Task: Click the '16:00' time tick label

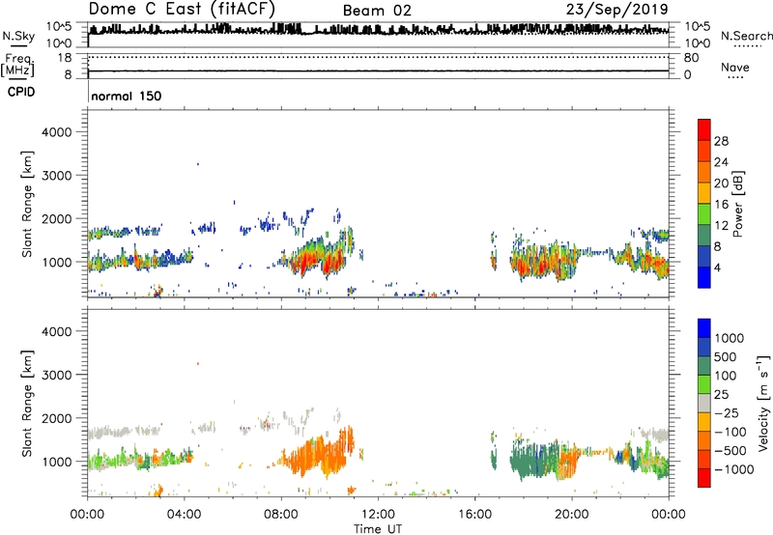Action: tap(474, 515)
